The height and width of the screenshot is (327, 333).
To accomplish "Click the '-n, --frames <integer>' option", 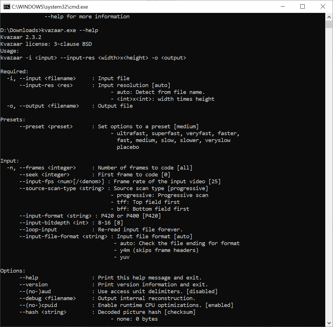I will tap(41, 168).
